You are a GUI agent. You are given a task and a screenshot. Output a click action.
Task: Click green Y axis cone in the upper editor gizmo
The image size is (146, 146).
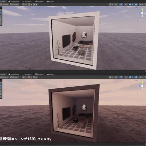pos(142,10)
